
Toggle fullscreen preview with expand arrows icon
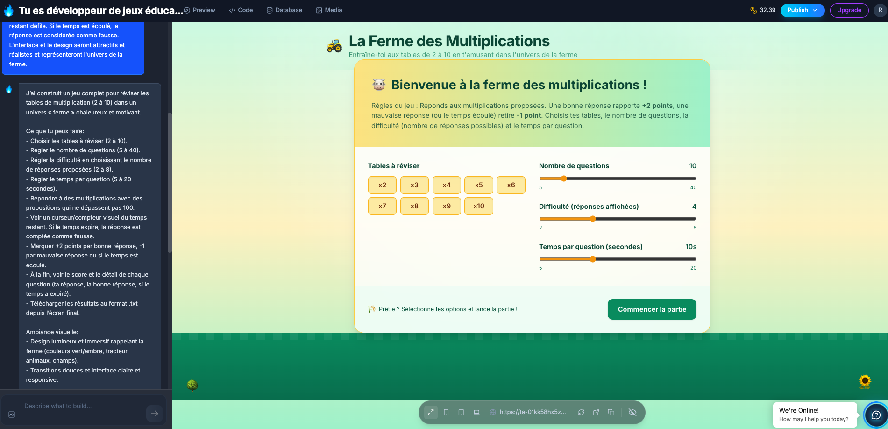pyautogui.click(x=431, y=412)
